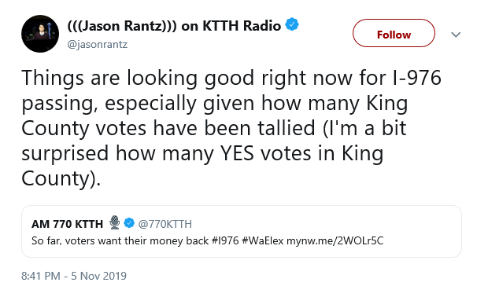488x286 pixels.
Task: Click the microphone emoji after AM 770 KTTH
Action: coord(115,222)
